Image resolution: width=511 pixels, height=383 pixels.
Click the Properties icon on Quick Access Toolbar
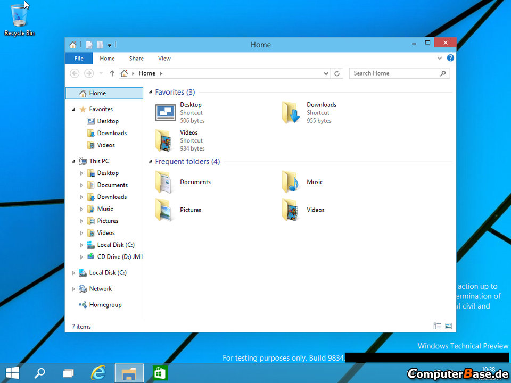(x=89, y=45)
